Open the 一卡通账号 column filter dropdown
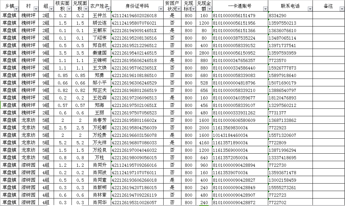This screenshot has width=345, height=206. click(265, 9)
